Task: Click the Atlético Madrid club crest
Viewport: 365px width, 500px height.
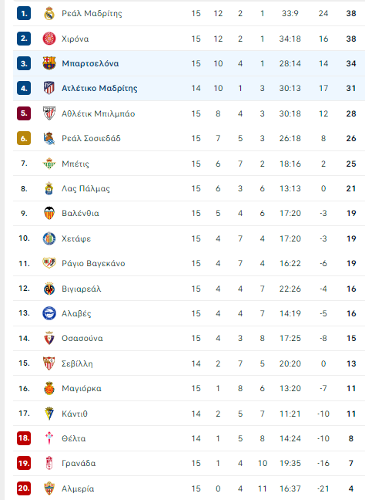Action: (49, 88)
